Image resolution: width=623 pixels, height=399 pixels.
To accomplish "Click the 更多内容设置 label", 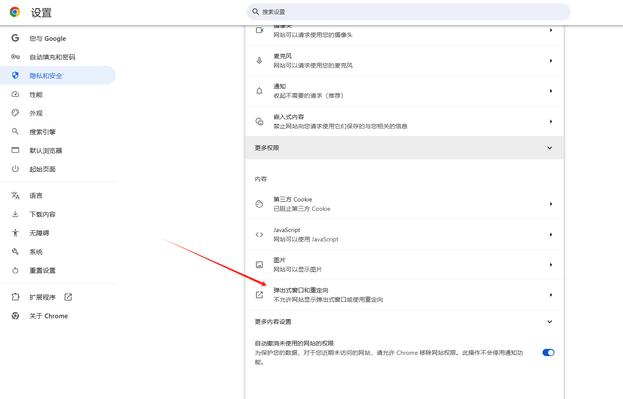I will pos(273,322).
